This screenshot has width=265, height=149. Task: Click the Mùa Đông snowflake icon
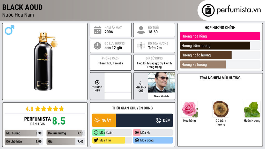click(137, 140)
